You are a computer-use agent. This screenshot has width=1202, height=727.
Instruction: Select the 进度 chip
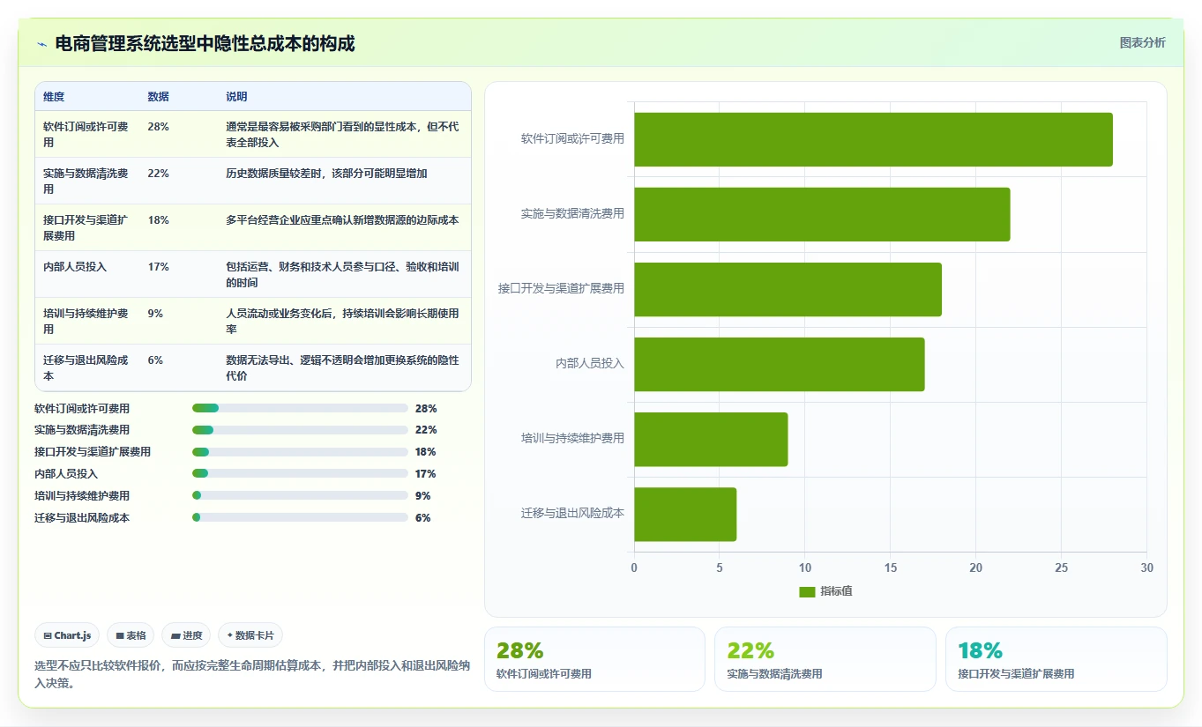186,635
